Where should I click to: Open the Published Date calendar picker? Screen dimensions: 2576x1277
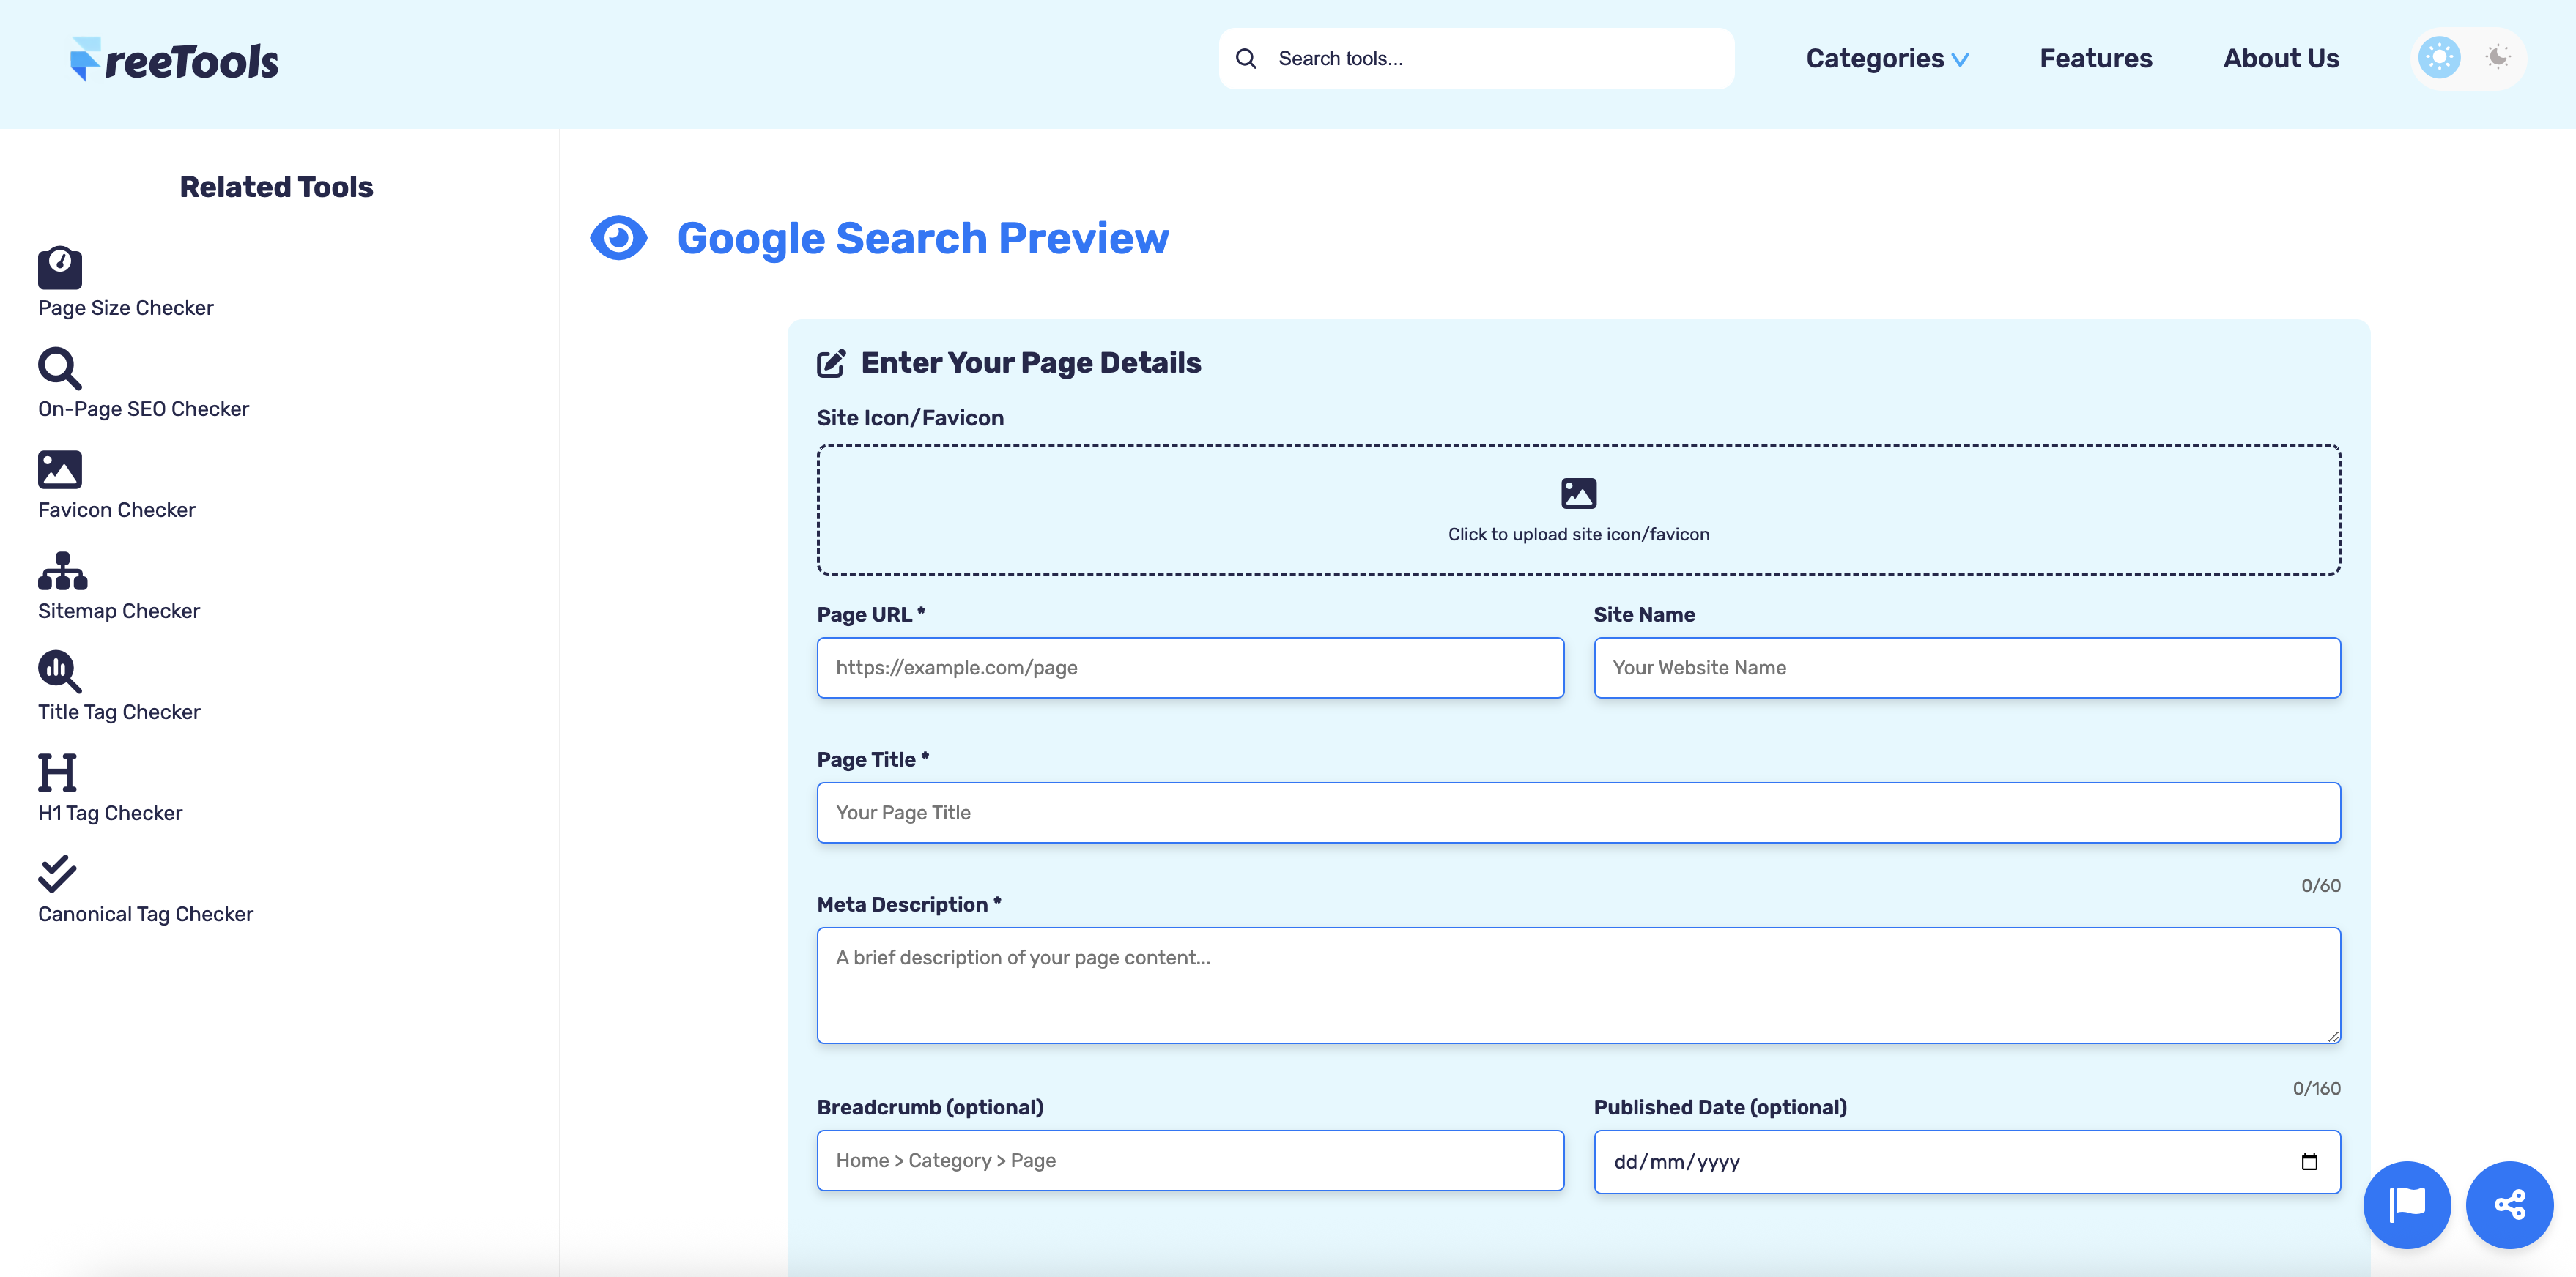(x=2310, y=1162)
